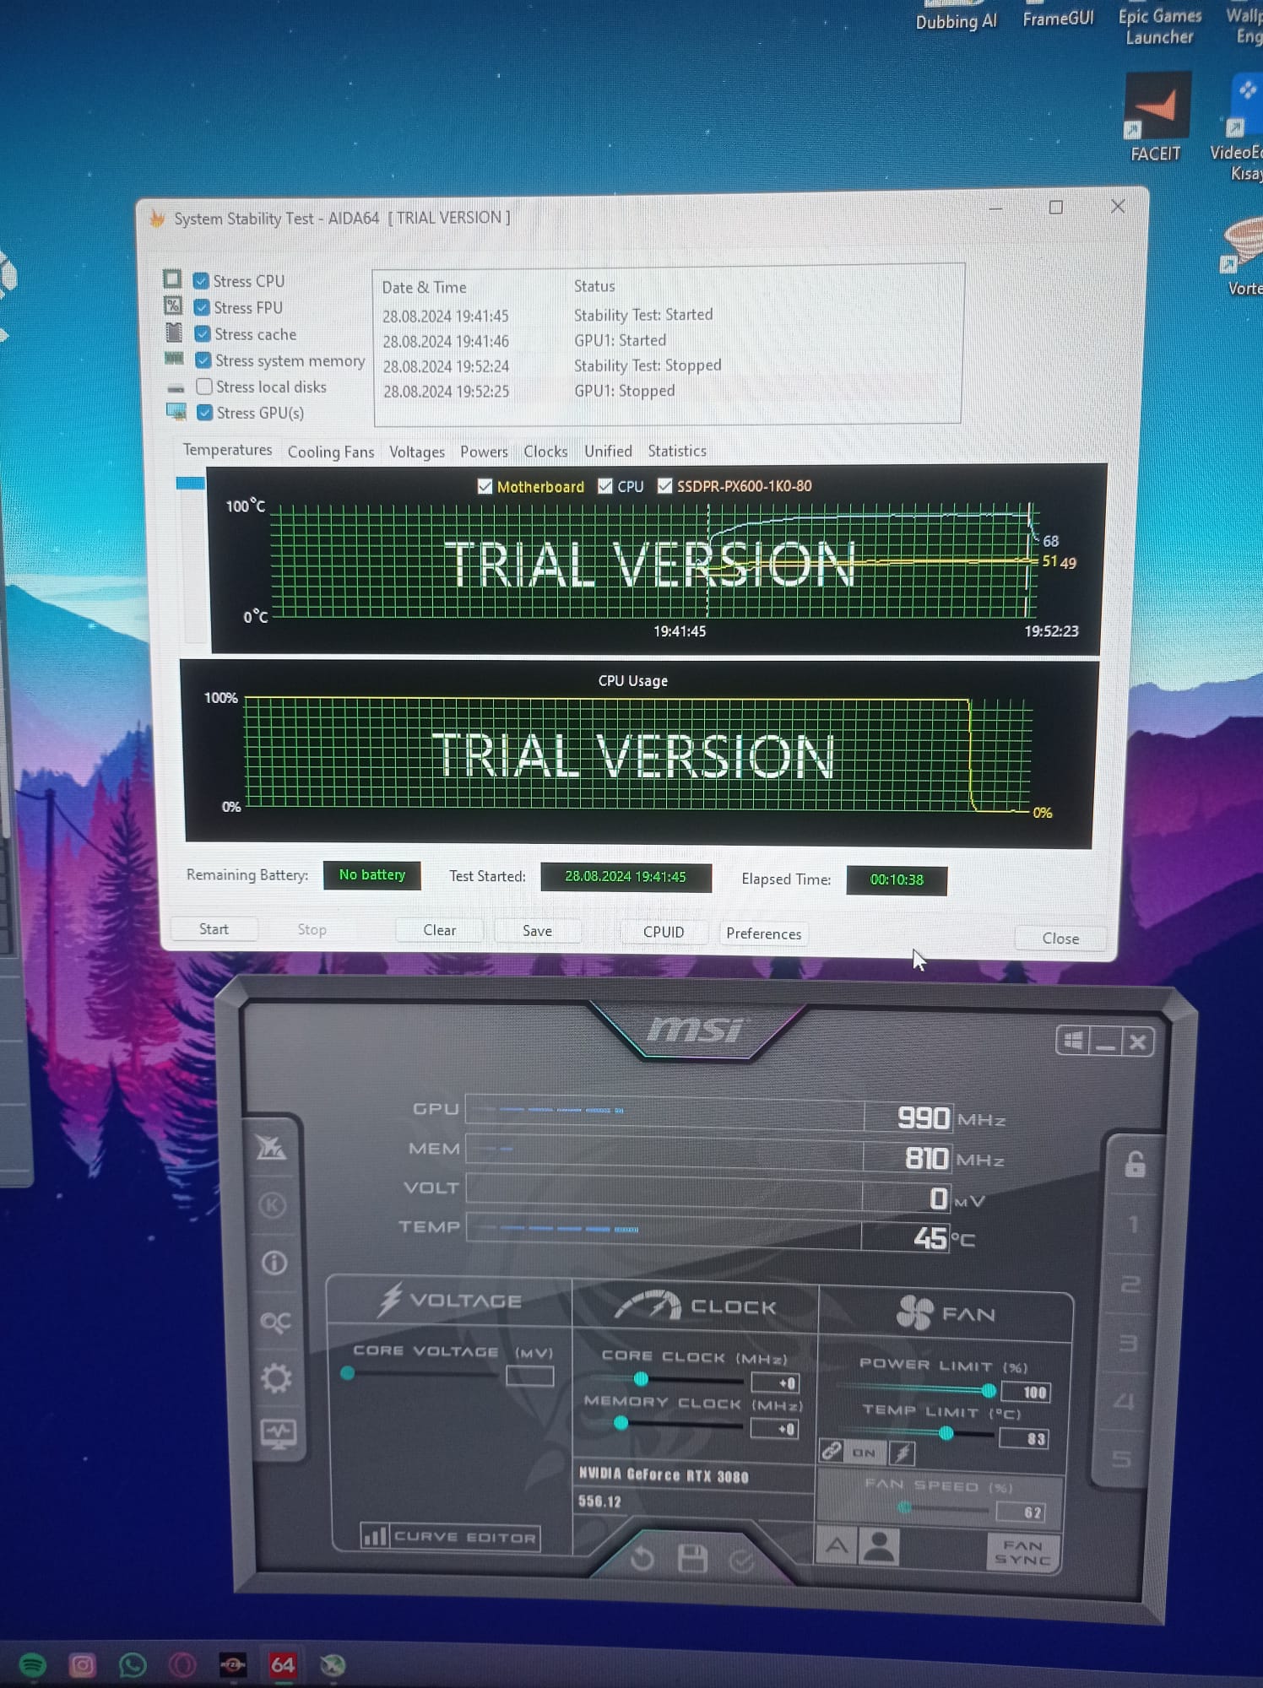Apply Afterburner settings checkmark
Viewport: 1263px width, 1688px height.
(741, 1561)
